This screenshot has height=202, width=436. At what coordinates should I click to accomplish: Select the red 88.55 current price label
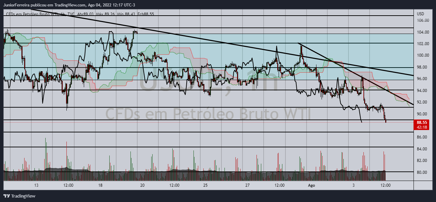click(x=422, y=122)
